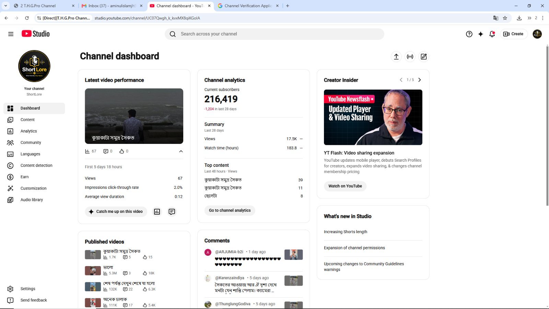Go to previous Creator Insider card
Image resolution: width=549 pixels, height=309 pixels.
[x=401, y=80]
